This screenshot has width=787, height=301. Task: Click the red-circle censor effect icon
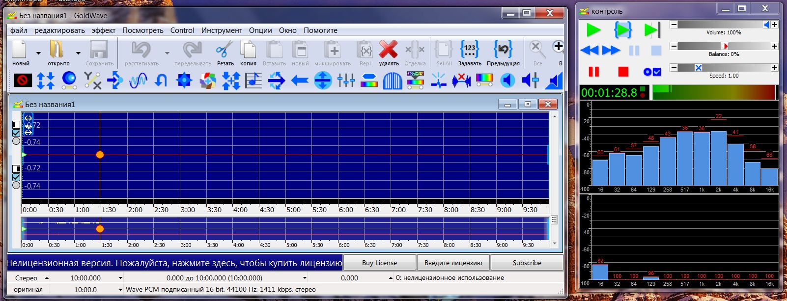[23, 81]
